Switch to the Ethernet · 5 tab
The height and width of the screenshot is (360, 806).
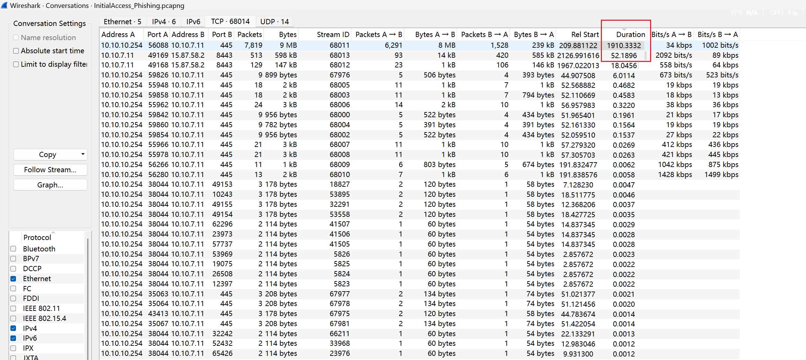click(122, 21)
